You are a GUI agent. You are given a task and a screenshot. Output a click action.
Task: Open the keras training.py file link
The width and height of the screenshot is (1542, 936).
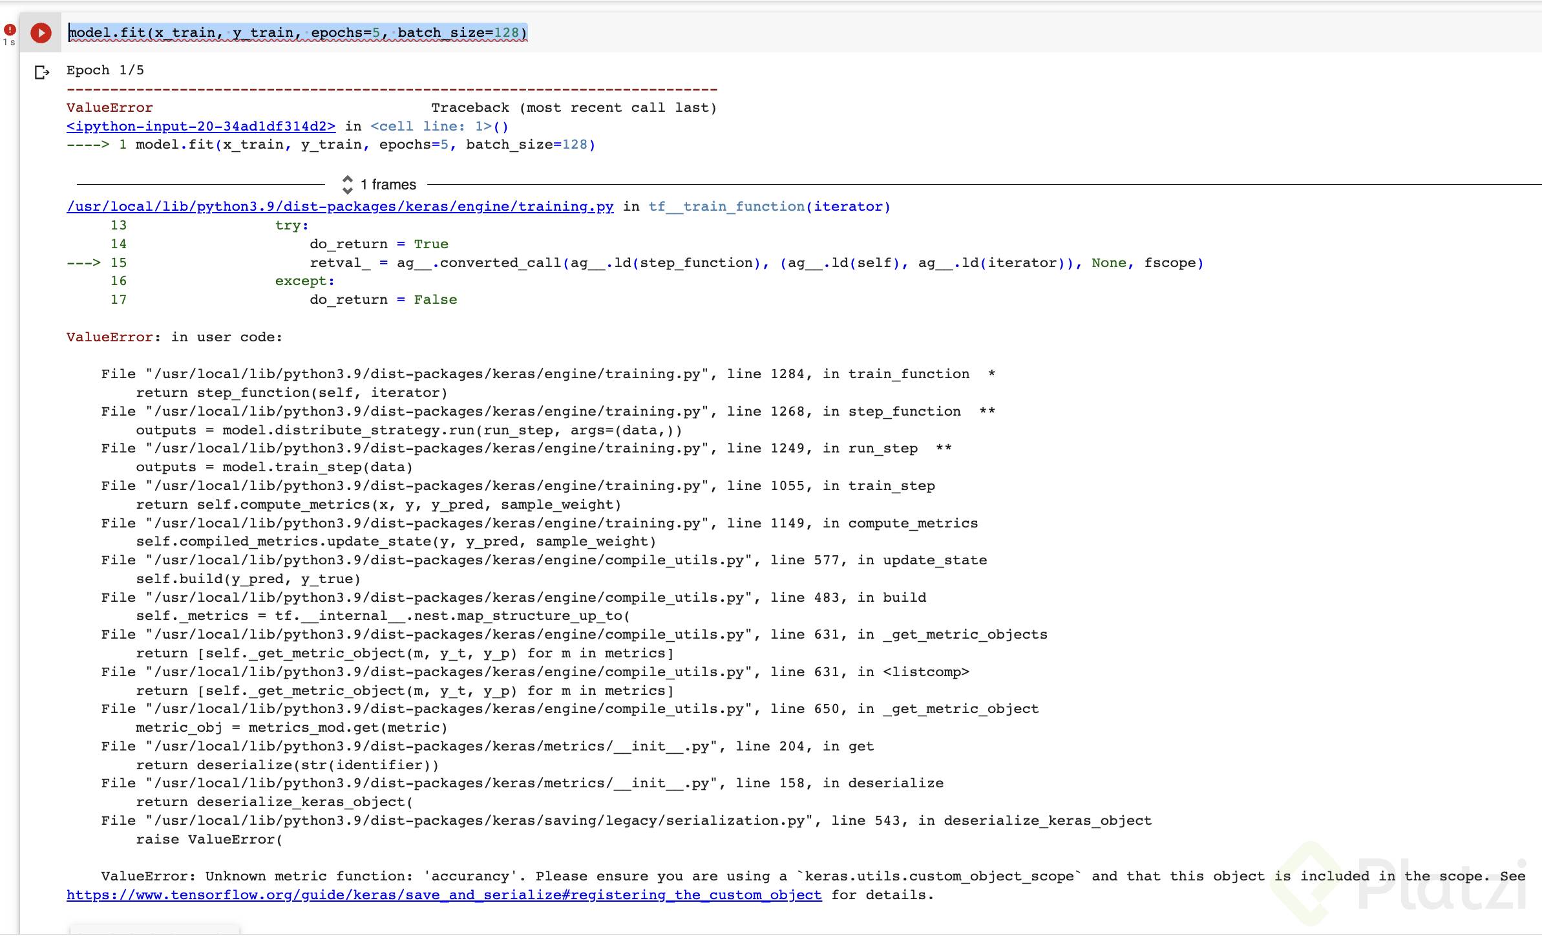point(341,206)
